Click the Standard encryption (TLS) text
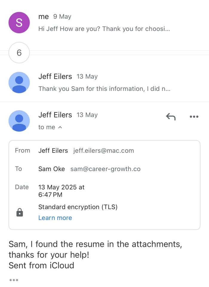 tap(78, 207)
